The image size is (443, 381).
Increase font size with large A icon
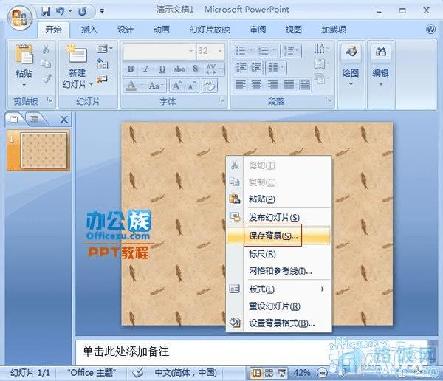[x=176, y=85]
